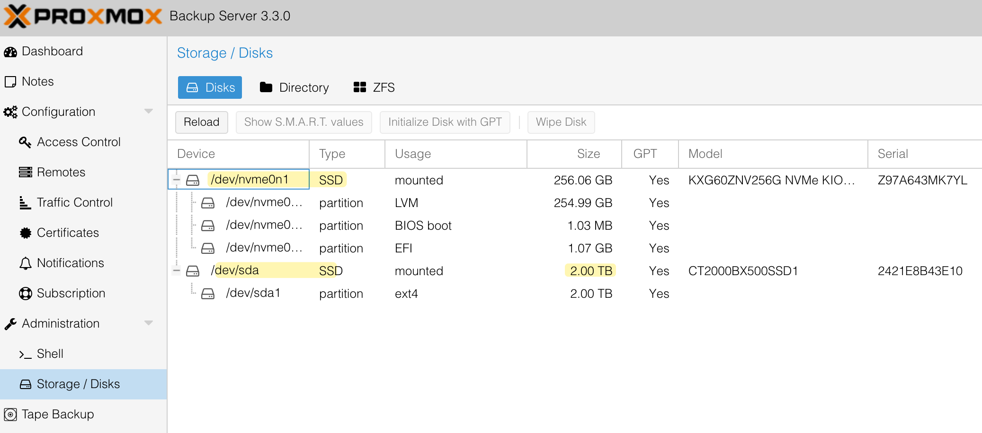Click the Access Control key icon

pos(25,142)
